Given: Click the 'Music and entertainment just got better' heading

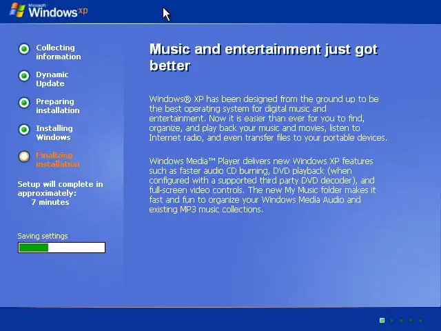Looking at the screenshot, I should click(x=263, y=57).
